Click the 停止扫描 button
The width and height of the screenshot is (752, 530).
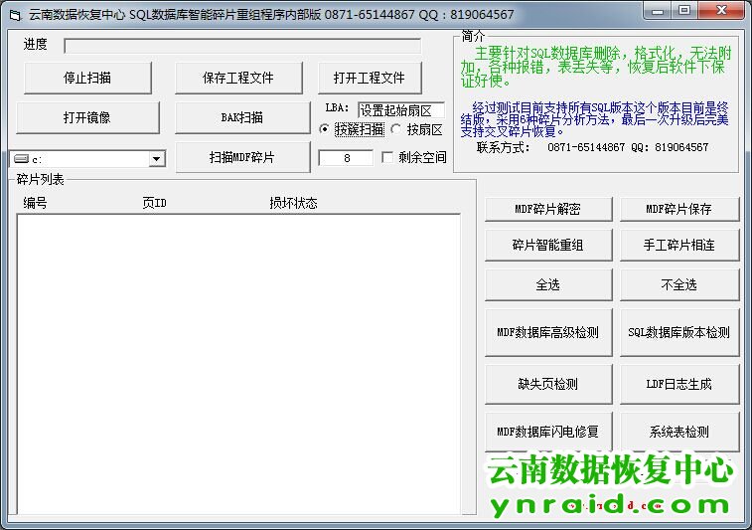pyautogui.click(x=87, y=78)
